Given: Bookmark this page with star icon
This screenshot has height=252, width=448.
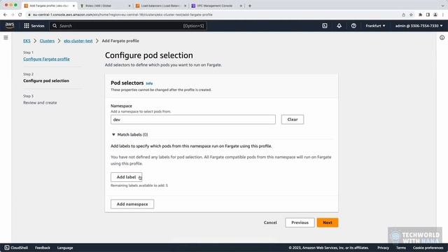Looking at the screenshot, I should tap(411, 15).
